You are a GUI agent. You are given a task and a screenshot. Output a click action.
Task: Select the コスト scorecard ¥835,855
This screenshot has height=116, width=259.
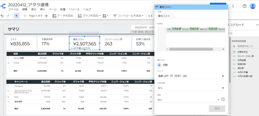point(21,43)
